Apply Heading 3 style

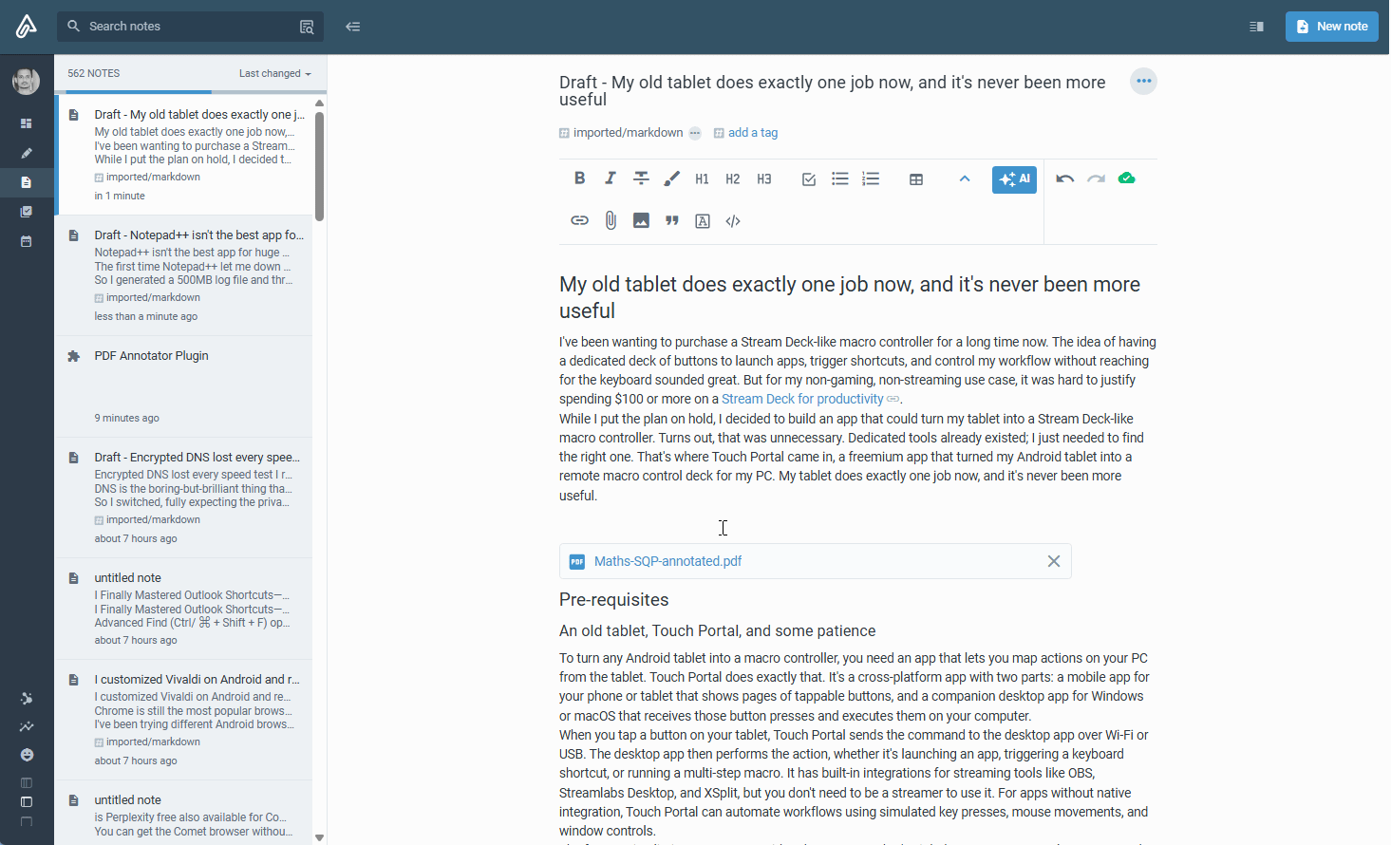click(x=764, y=178)
